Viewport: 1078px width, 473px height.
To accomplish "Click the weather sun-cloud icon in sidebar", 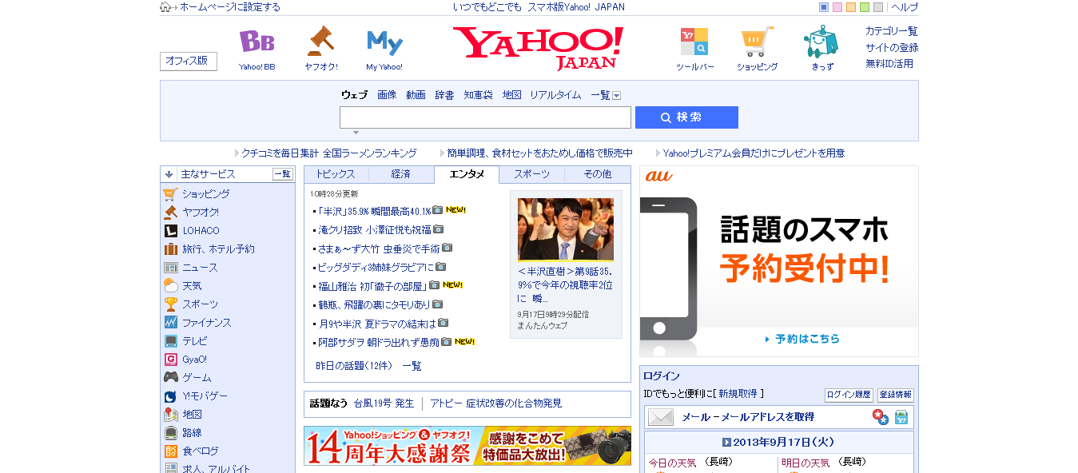I will tap(170, 286).
